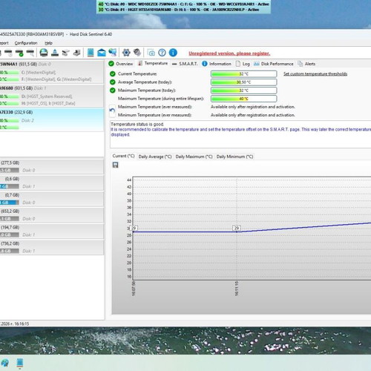The height and width of the screenshot is (371, 371).
Task: Show the Daily Maximum (°C) graph tab
Action: click(x=194, y=157)
